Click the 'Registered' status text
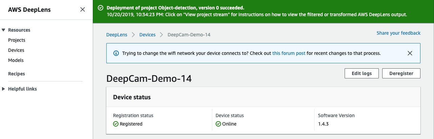434x139 pixels. tap(131, 124)
